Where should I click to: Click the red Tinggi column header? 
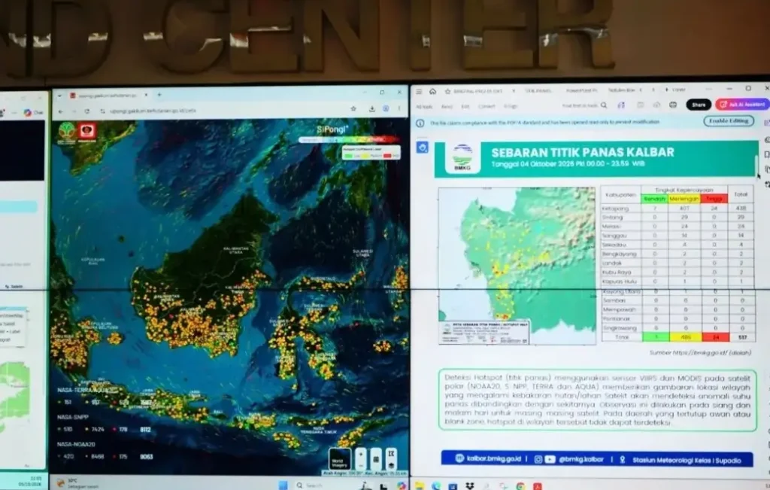(714, 199)
